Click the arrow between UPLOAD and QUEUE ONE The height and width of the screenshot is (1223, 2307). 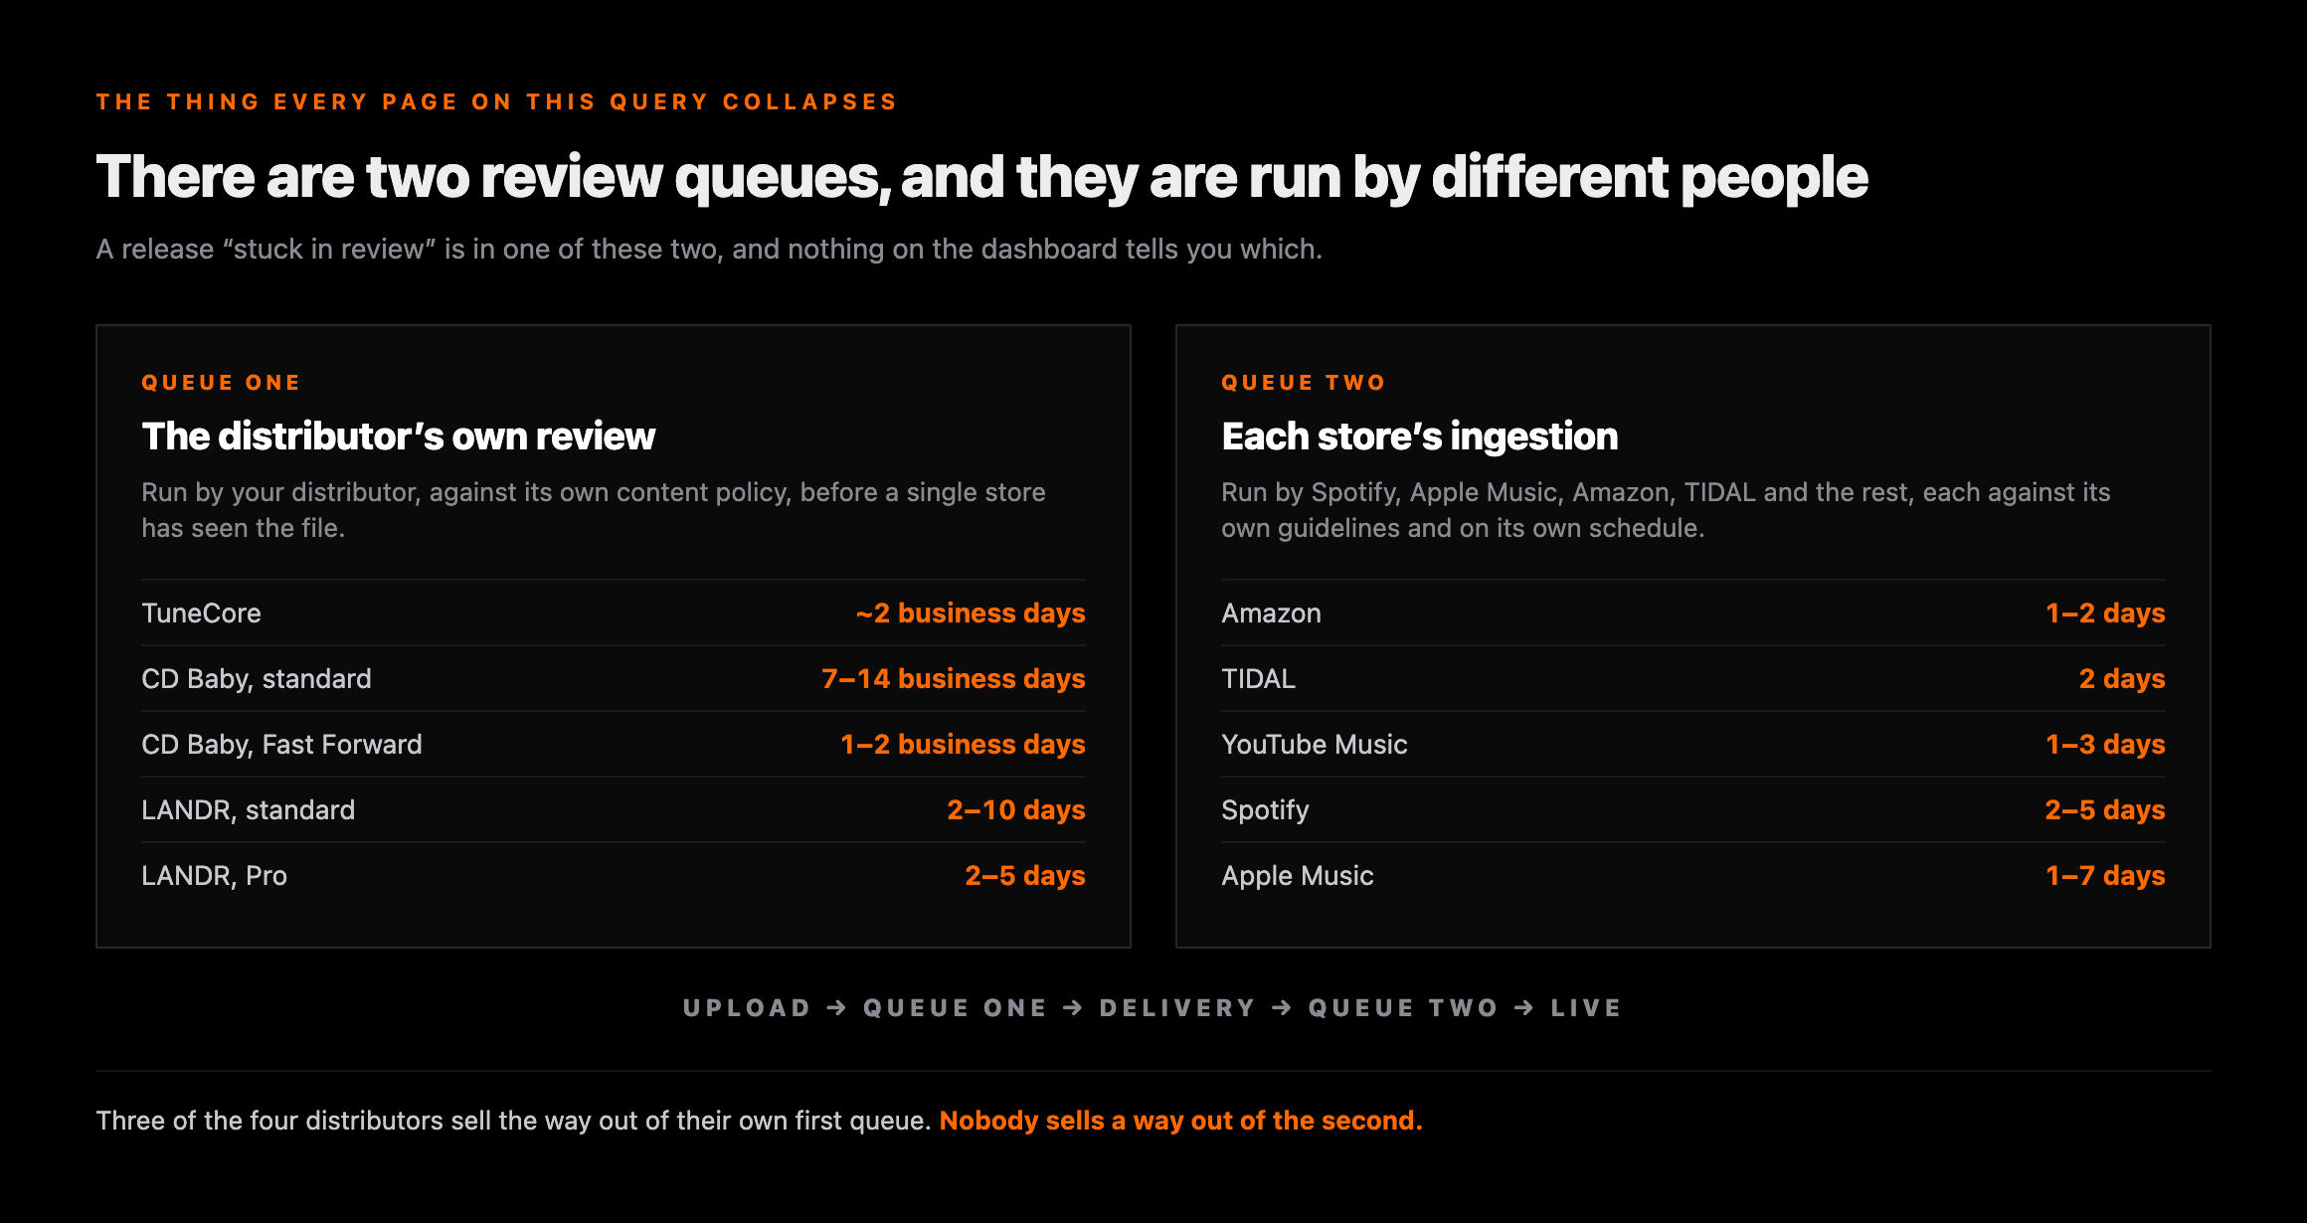837,1008
